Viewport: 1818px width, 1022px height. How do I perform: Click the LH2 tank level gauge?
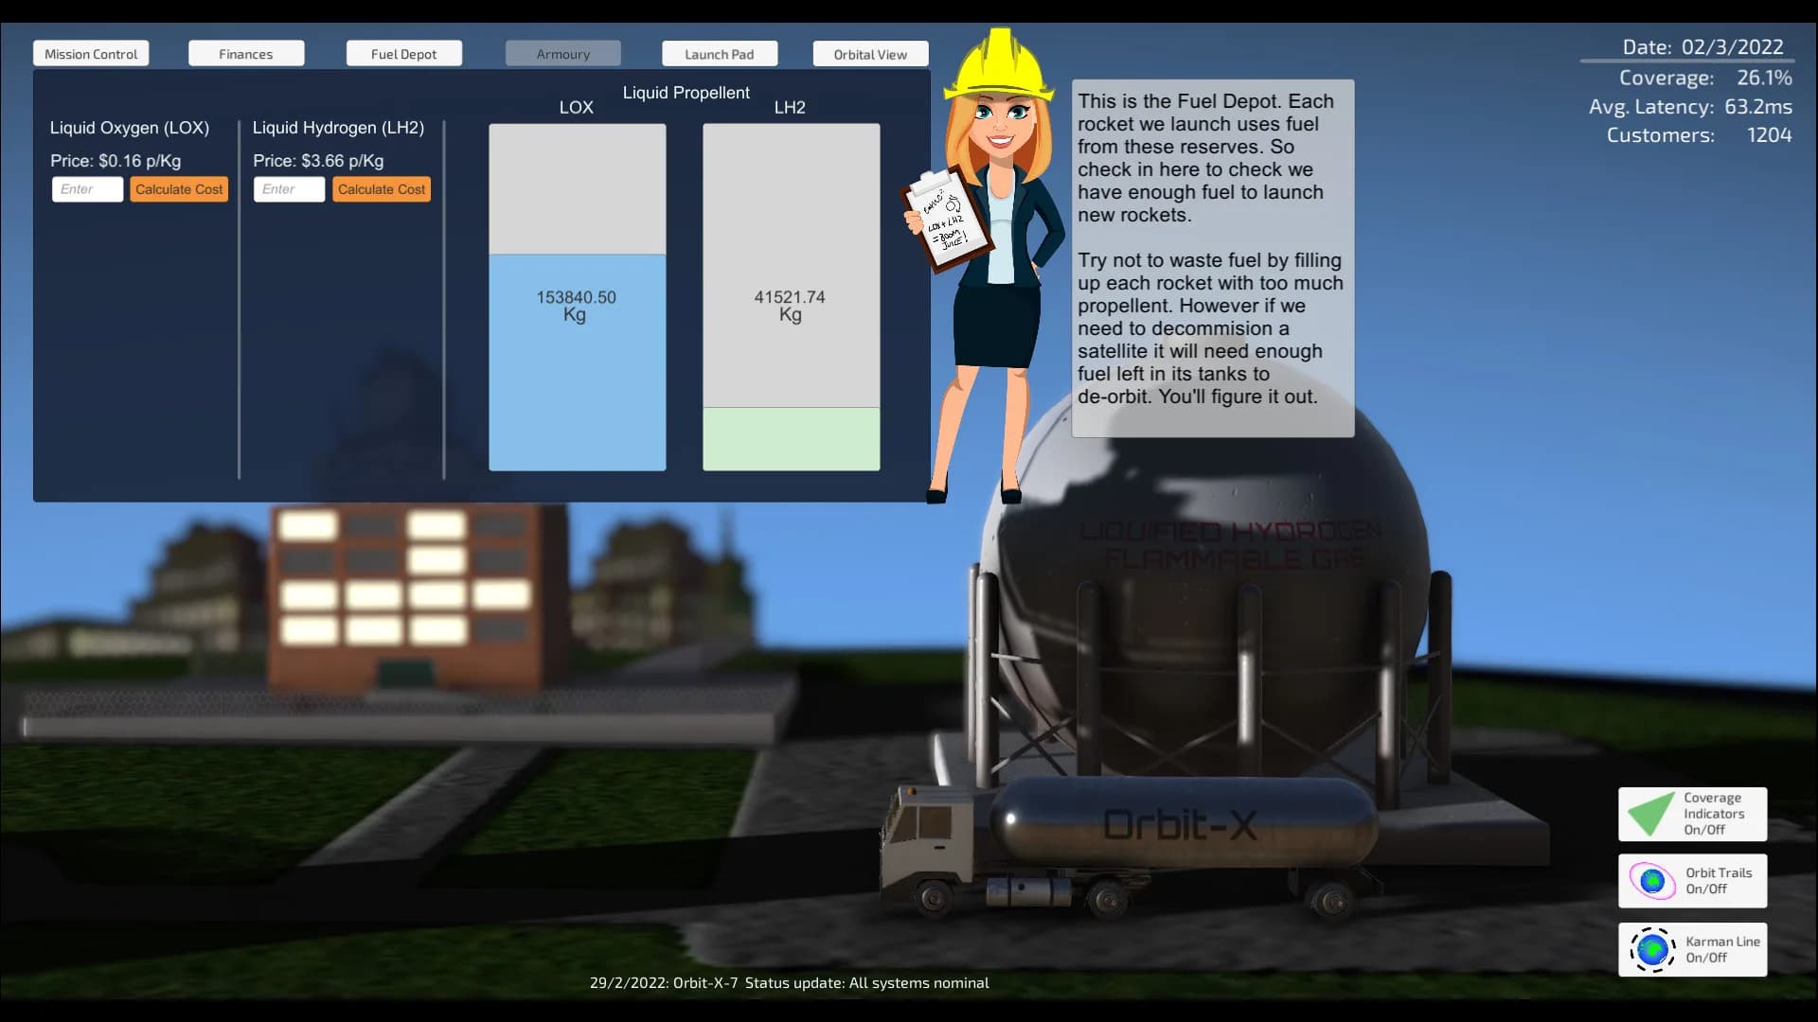click(x=792, y=297)
